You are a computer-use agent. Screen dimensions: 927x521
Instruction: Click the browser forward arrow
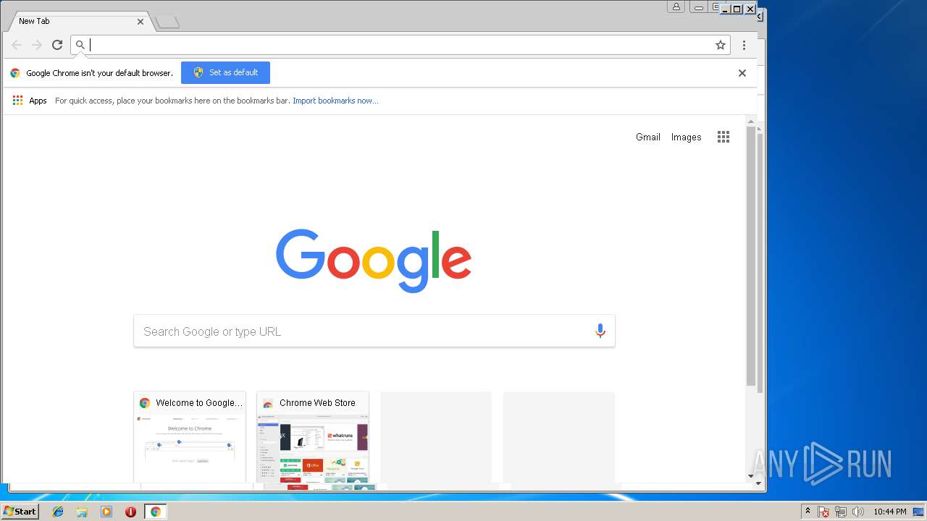click(37, 45)
